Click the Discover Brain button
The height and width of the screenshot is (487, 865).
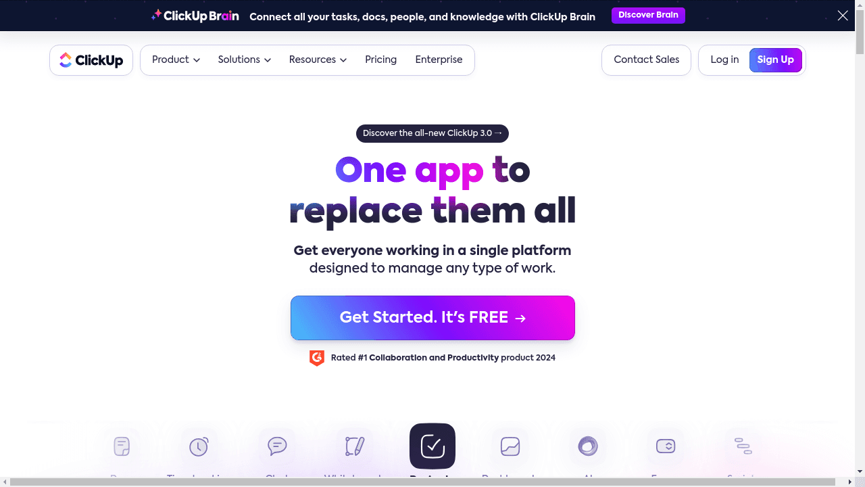click(648, 16)
